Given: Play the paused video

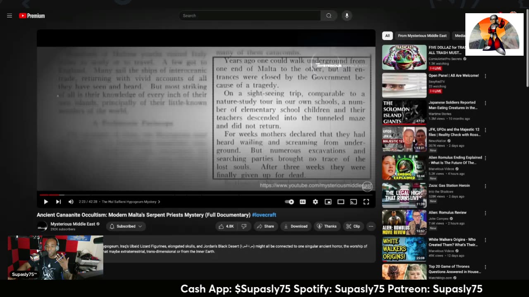Looking at the screenshot, I should click(46, 202).
